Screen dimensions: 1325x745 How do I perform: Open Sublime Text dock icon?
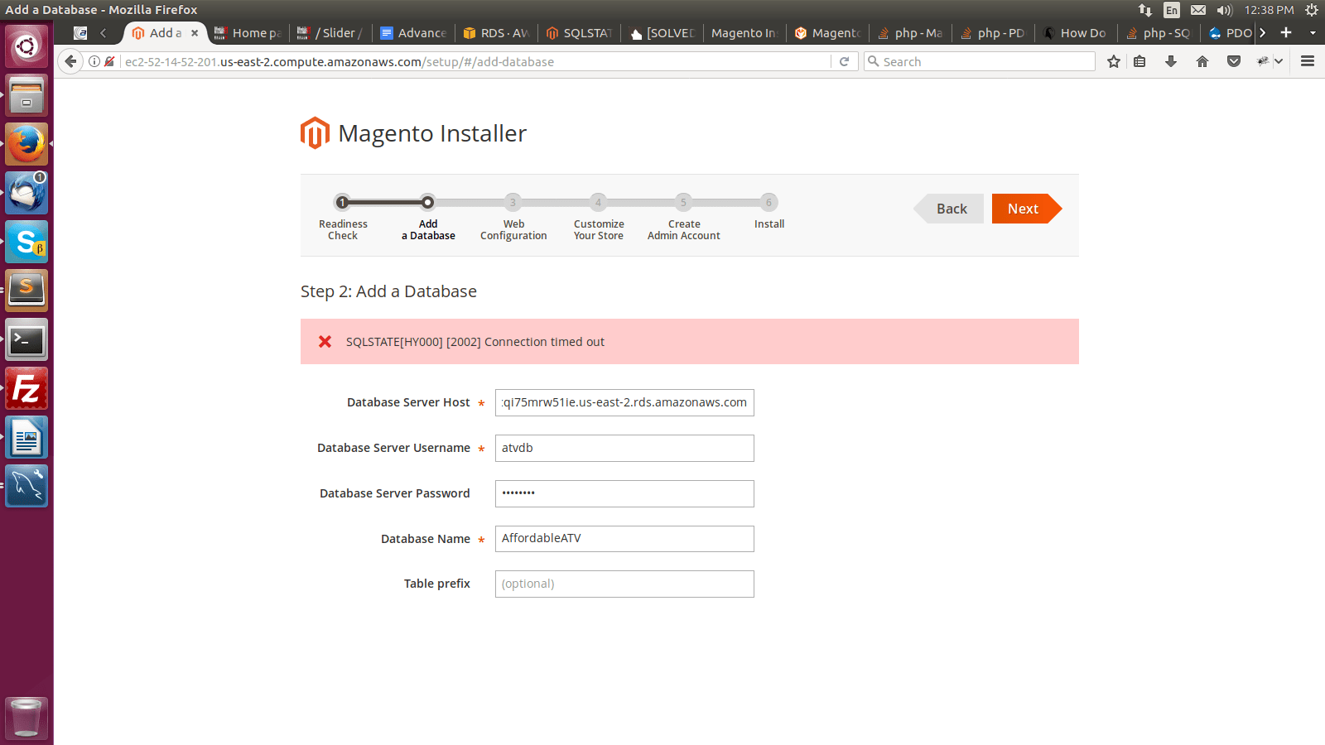click(26, 291)
